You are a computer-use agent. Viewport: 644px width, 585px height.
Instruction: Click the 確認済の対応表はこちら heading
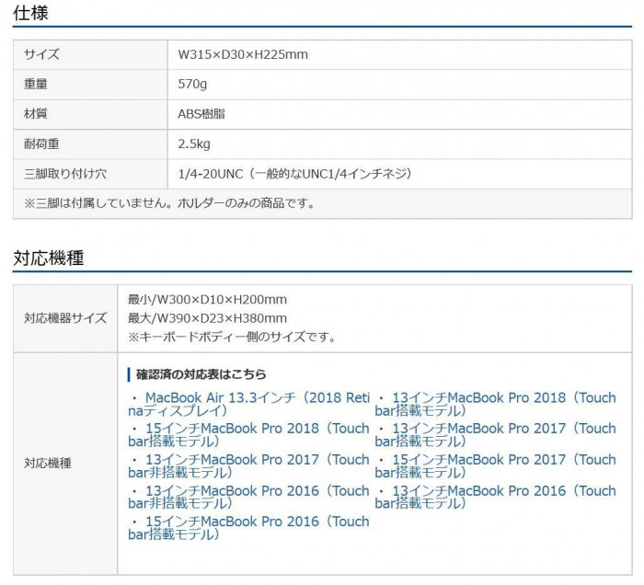(x=201, y=374)
